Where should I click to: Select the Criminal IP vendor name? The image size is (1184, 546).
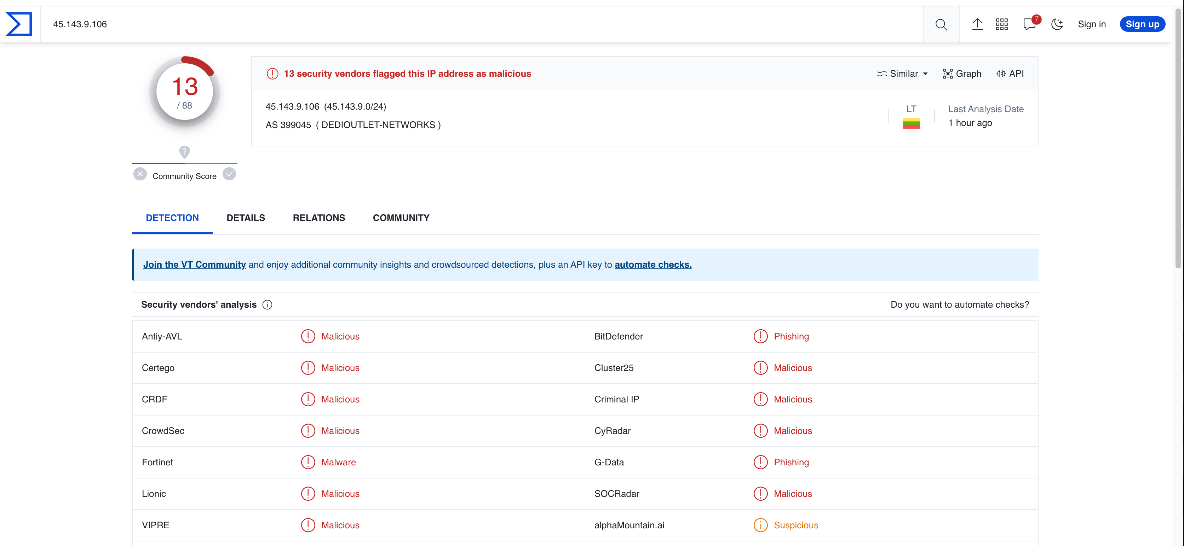(x=616, y=400)
